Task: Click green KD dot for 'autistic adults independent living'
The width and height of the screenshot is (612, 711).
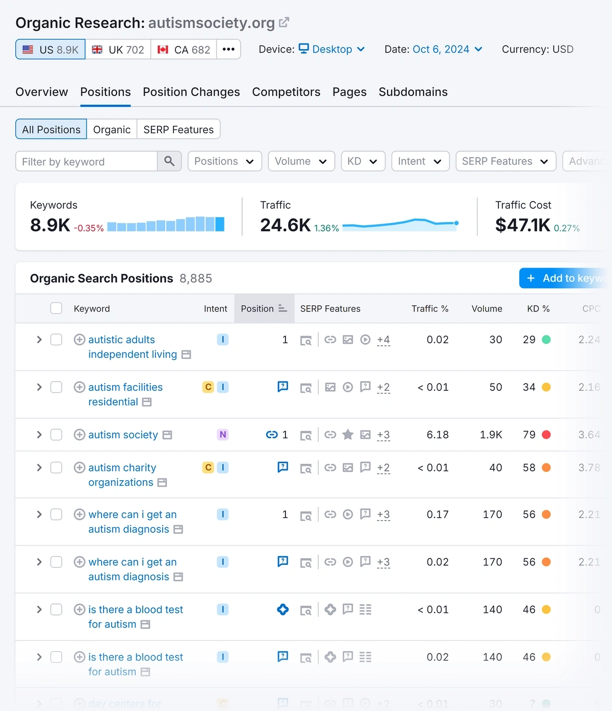Action: [x=546, y=340]
